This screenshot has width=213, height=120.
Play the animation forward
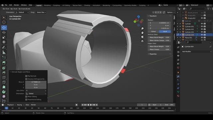coord(91,105)
